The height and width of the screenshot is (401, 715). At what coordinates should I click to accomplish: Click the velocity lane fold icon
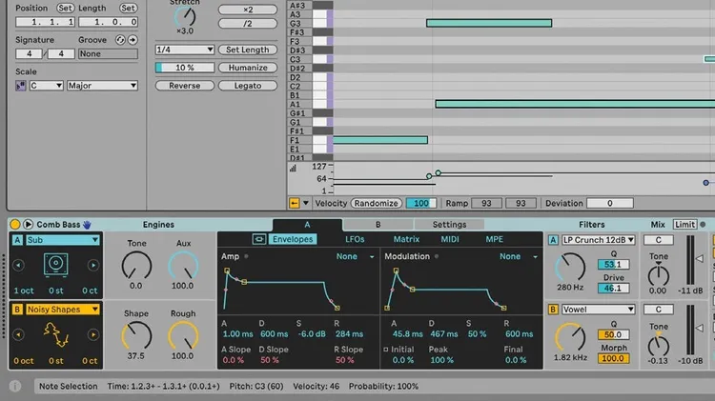click(x=295, y=203)
